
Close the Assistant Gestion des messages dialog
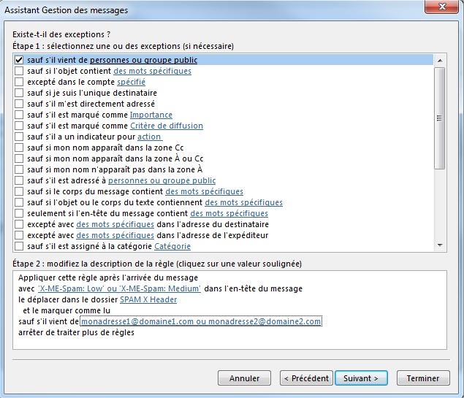tap(440, 10)
